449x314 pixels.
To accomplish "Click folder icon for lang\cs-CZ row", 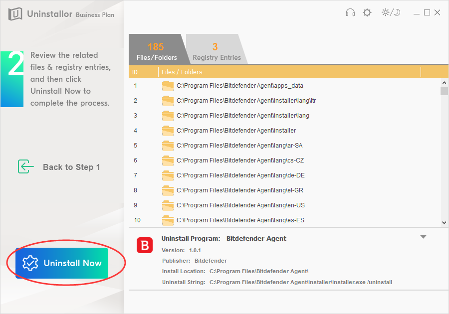I will coord(168,160).
